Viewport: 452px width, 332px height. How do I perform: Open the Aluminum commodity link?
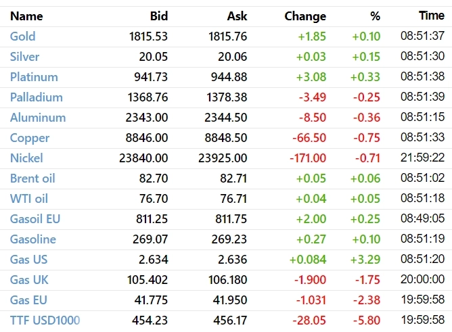pos(38,118)
